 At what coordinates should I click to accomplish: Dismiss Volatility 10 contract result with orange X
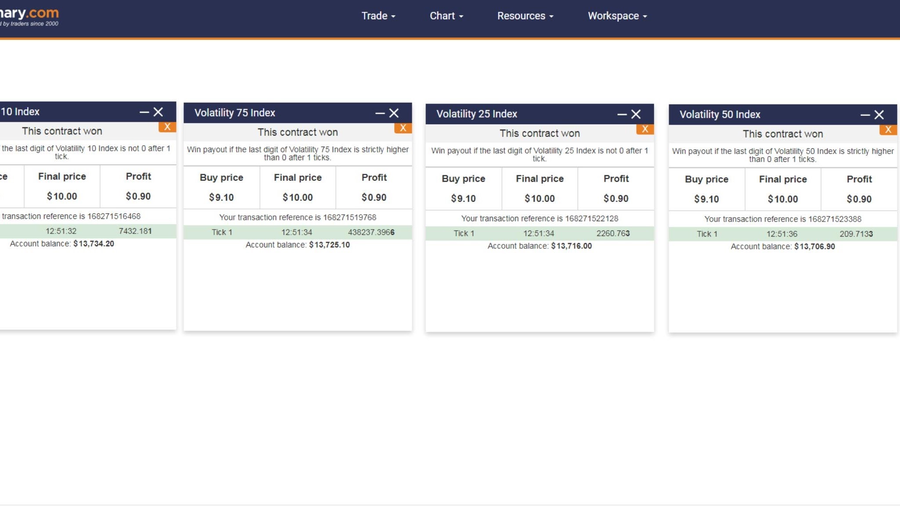(167, 127)
